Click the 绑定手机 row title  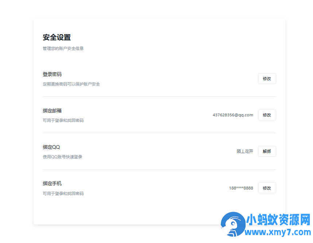click(52, 183)
